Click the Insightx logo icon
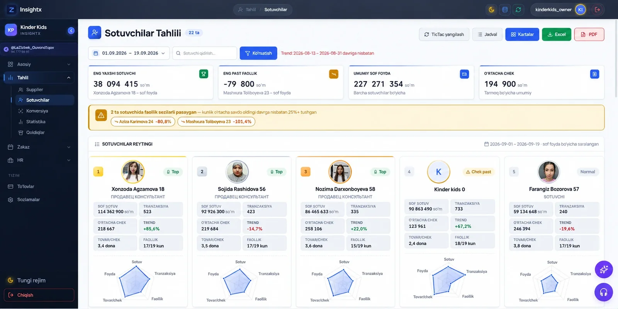 coord(12,10)
